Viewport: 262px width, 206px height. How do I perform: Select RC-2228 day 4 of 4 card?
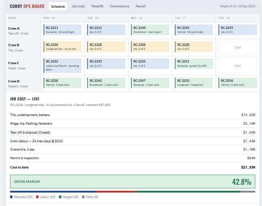click(194, 47)
